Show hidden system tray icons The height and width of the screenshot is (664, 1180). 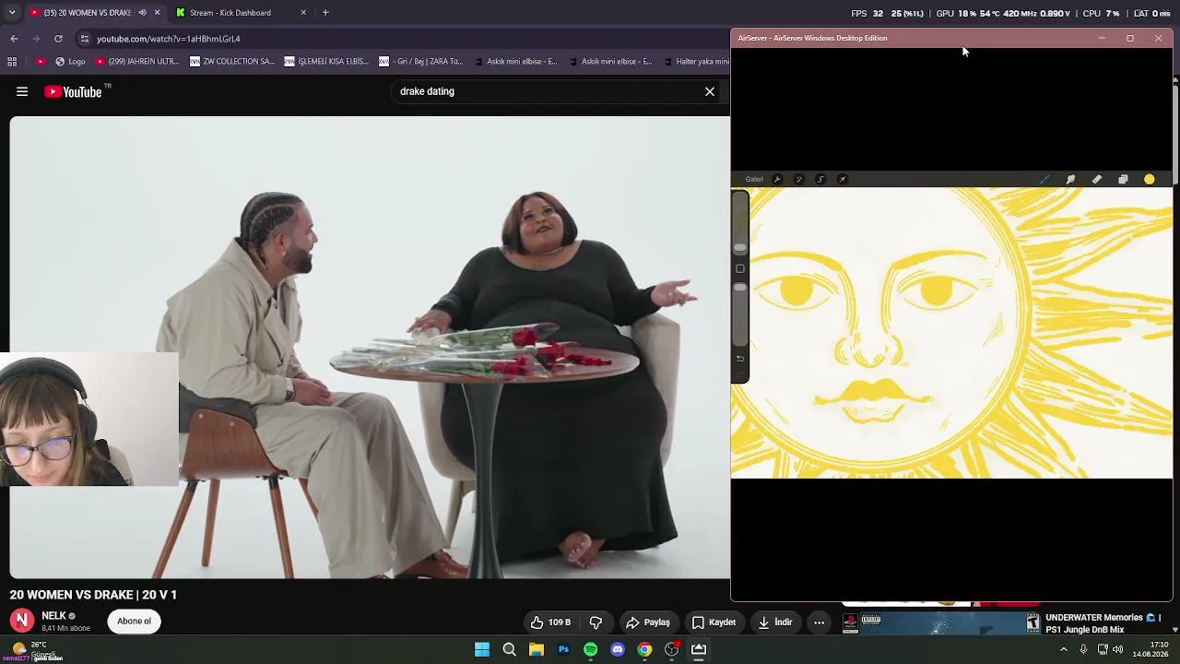pyautogui.click(x=1064, y=649)
